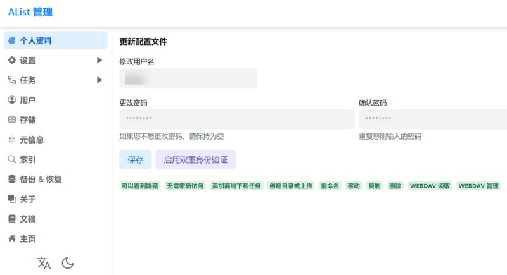Viewport: 507px width, 275px height.
Task: Click the WEBDAV 管理 permission tag
Action: tap(478, 186)
